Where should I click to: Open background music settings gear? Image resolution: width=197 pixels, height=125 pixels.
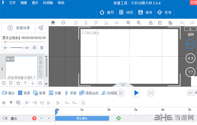click(34, 48)
